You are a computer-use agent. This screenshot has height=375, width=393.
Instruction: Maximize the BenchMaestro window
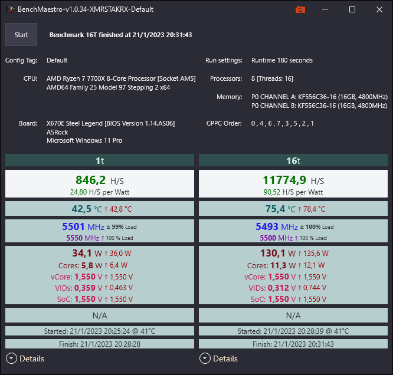352,9
